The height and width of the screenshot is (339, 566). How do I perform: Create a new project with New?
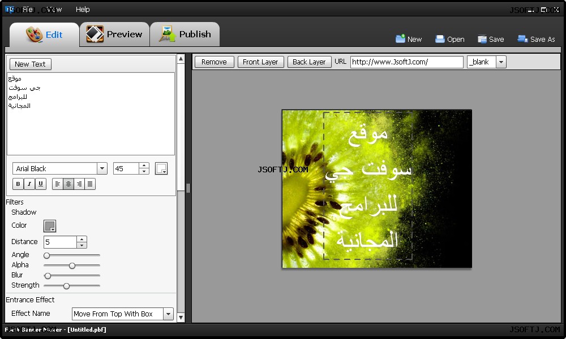[x=409, y=40]
